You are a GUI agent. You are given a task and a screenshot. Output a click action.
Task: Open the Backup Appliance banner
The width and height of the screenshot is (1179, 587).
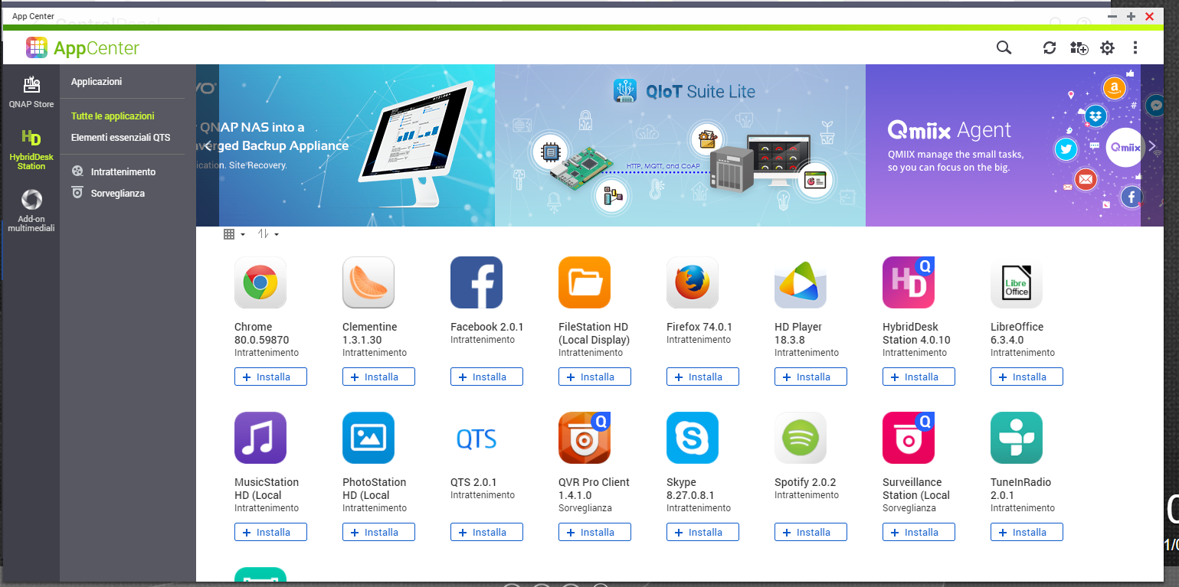point(346,145)
